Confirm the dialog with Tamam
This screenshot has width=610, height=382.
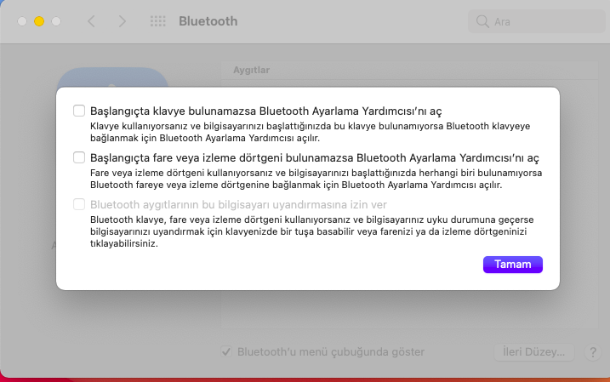(512, 265)
